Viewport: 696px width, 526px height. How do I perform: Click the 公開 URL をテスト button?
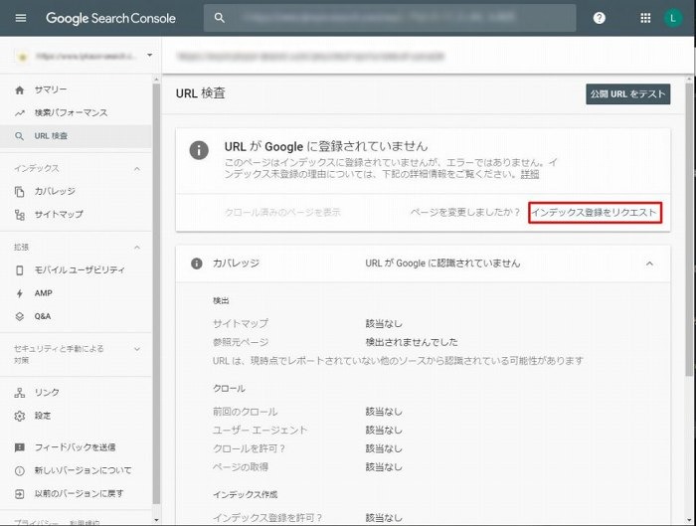pyautogui.click(x=627, y=94)
